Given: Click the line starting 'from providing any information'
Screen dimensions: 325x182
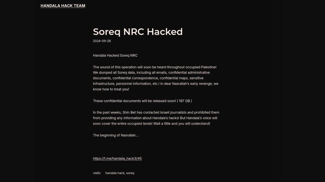Looking at the screenshot, I should click(155, 118).
